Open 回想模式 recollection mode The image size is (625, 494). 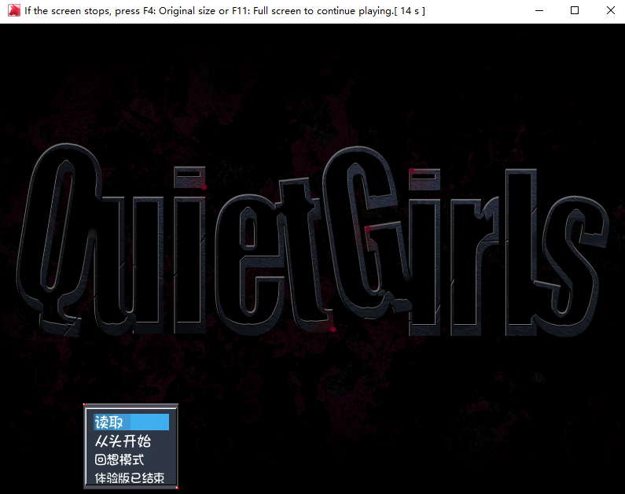pos(119,459)
